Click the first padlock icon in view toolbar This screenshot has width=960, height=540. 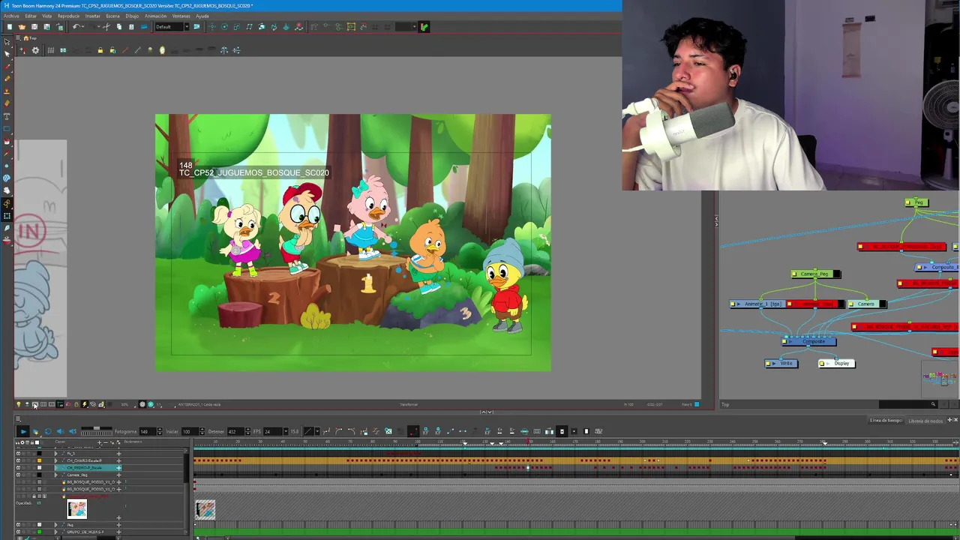(x=100, y=50)
